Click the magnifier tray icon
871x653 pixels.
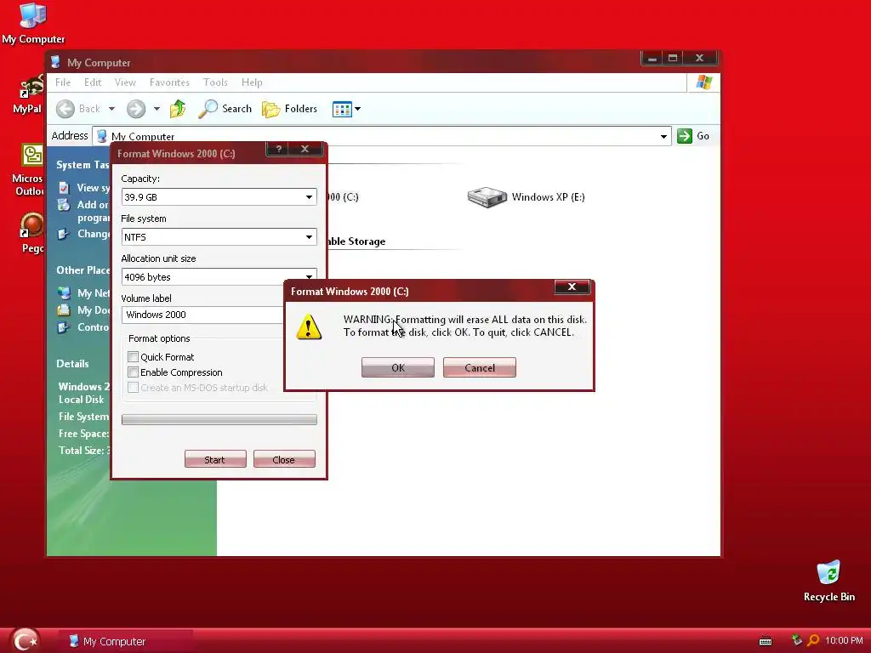point(813,640)
